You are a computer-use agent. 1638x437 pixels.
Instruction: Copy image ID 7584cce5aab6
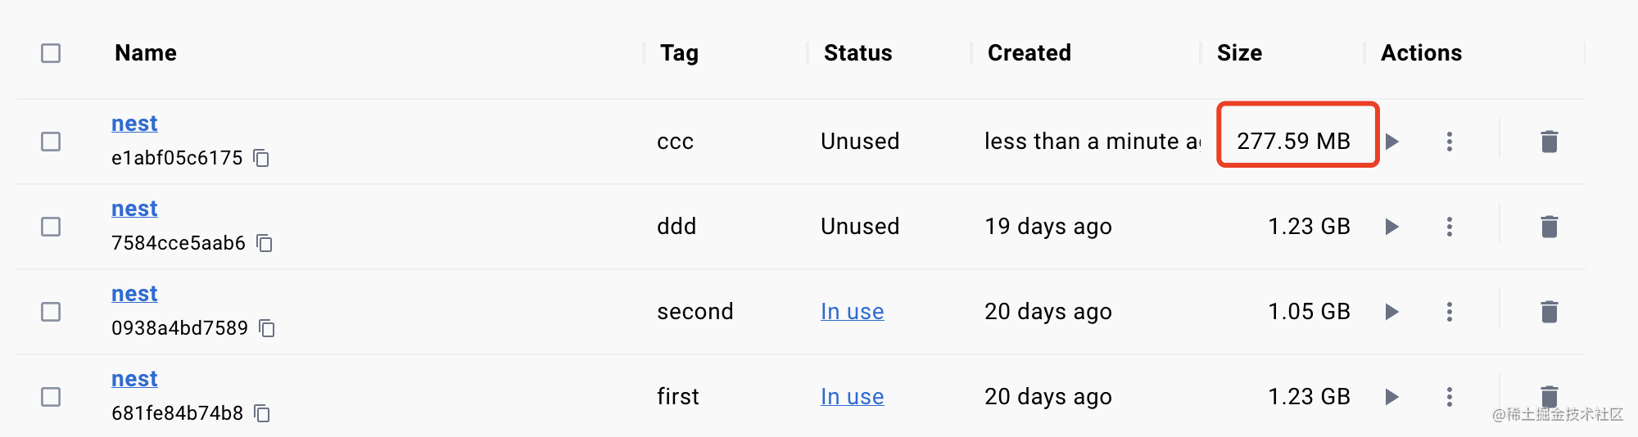(x=265, y=243)
